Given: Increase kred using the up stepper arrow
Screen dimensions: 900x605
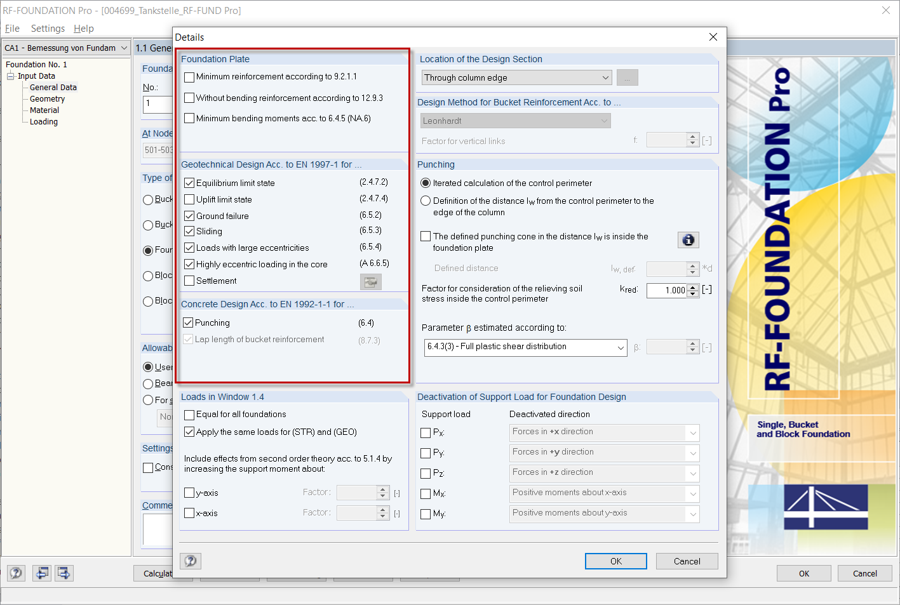Looking at the screenshot, I should tap(692, 287).
